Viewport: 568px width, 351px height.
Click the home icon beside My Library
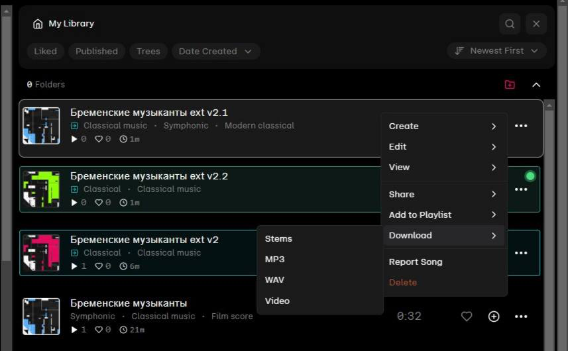click(x=38, y=24)
